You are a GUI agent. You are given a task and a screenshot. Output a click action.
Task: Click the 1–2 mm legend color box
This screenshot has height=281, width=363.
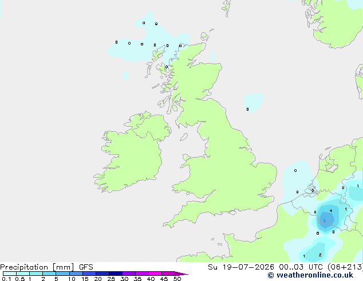pos(36,274)
